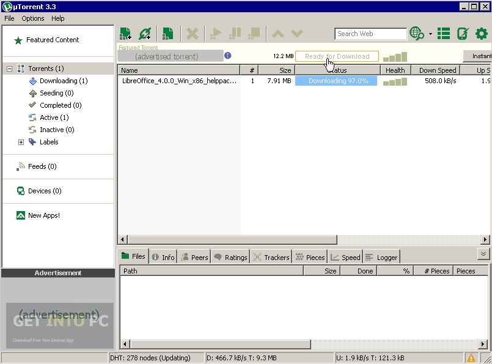
Task: Click the web search globe icon
Action: [417, 33]
